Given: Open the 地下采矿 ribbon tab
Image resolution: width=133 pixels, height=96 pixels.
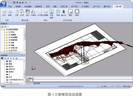Looking at the screenshot, I should [74, 7].
